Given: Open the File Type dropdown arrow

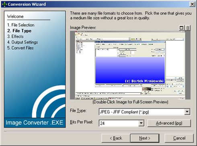Looking at the screenshot, I should tap(187, 112).
